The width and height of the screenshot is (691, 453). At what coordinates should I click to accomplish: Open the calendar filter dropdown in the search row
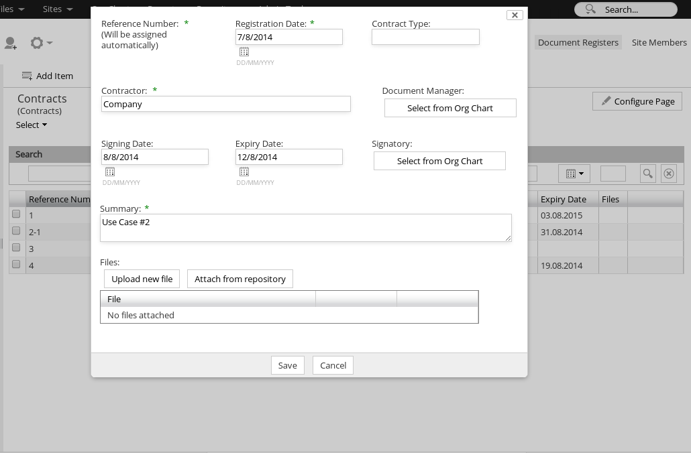(x=574, y=174)
